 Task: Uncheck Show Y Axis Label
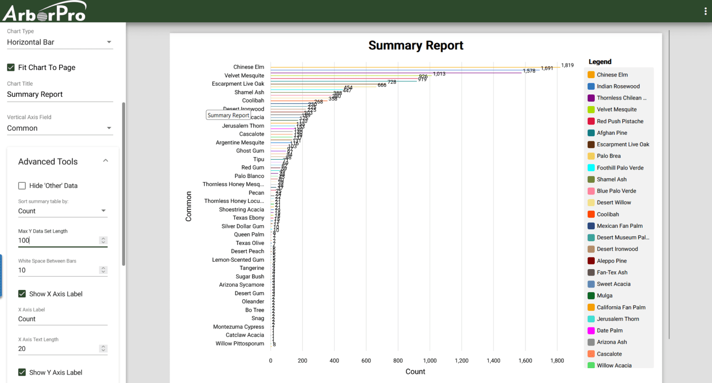[x=22, y=372]
